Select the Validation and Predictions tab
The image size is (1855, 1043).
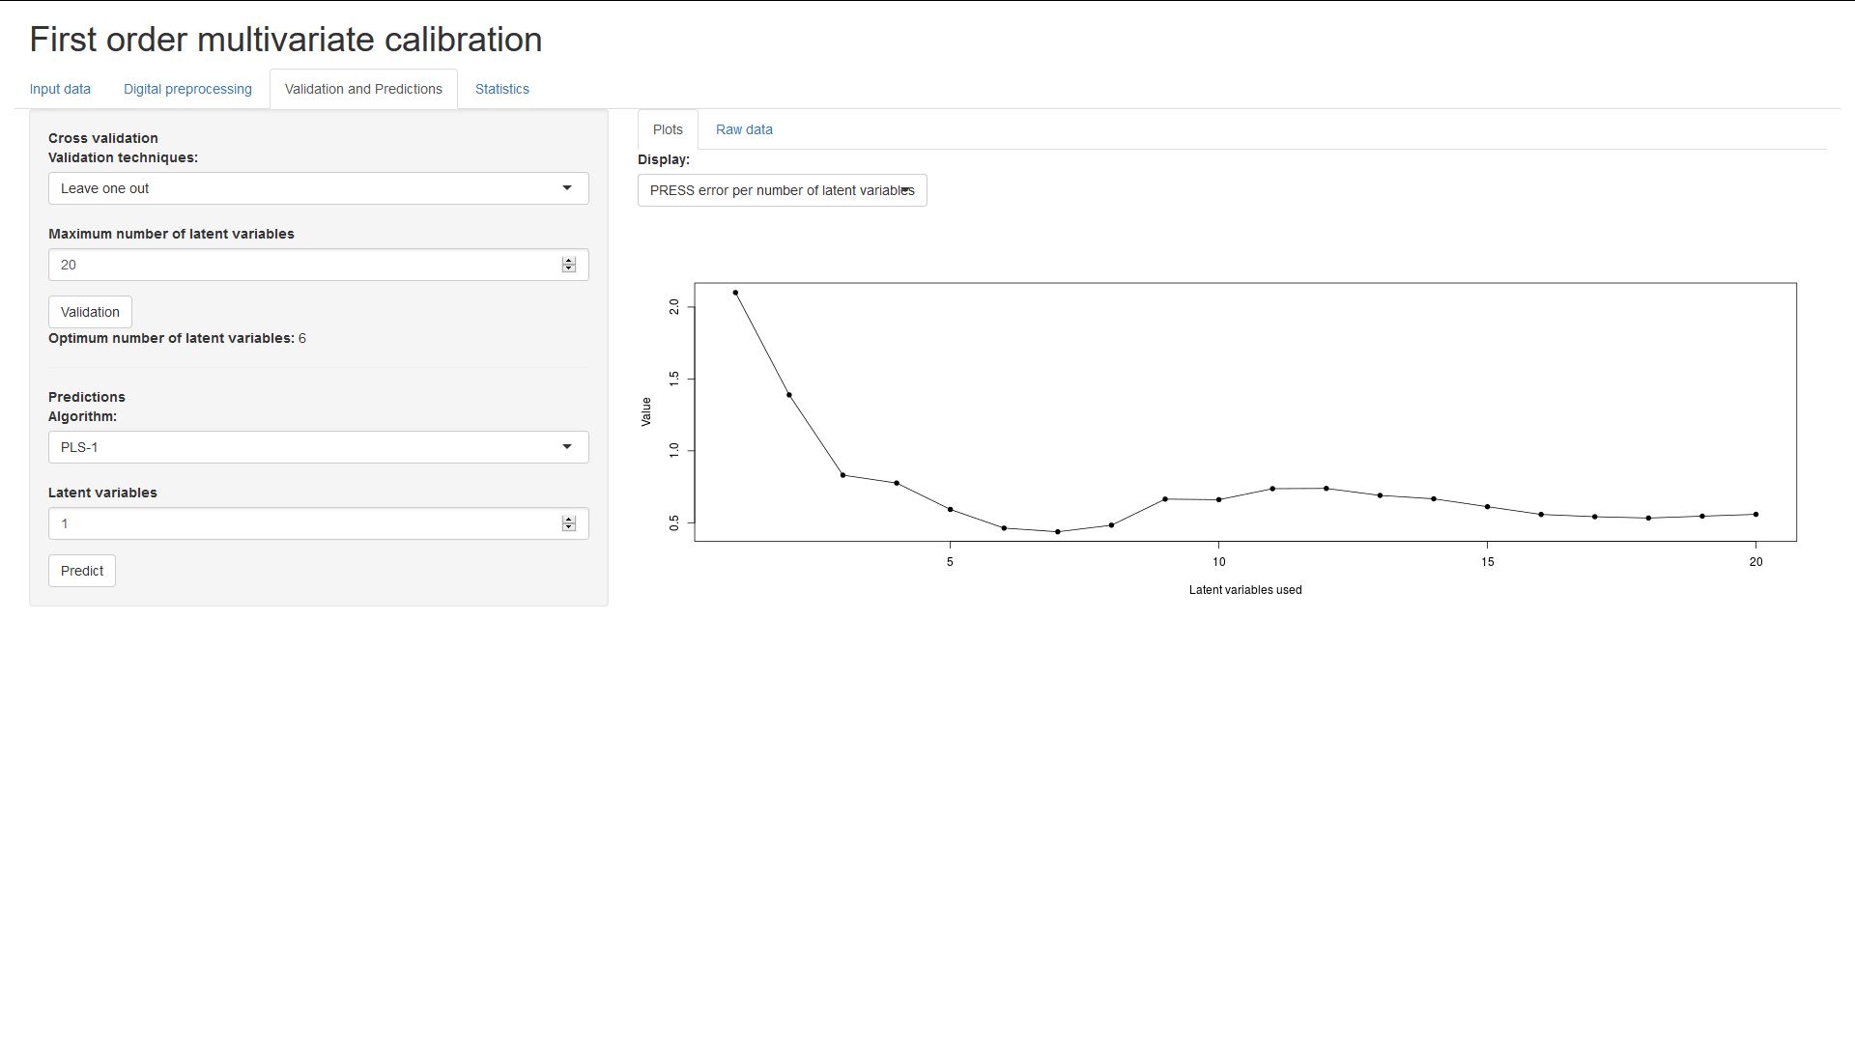click(363, 89)
